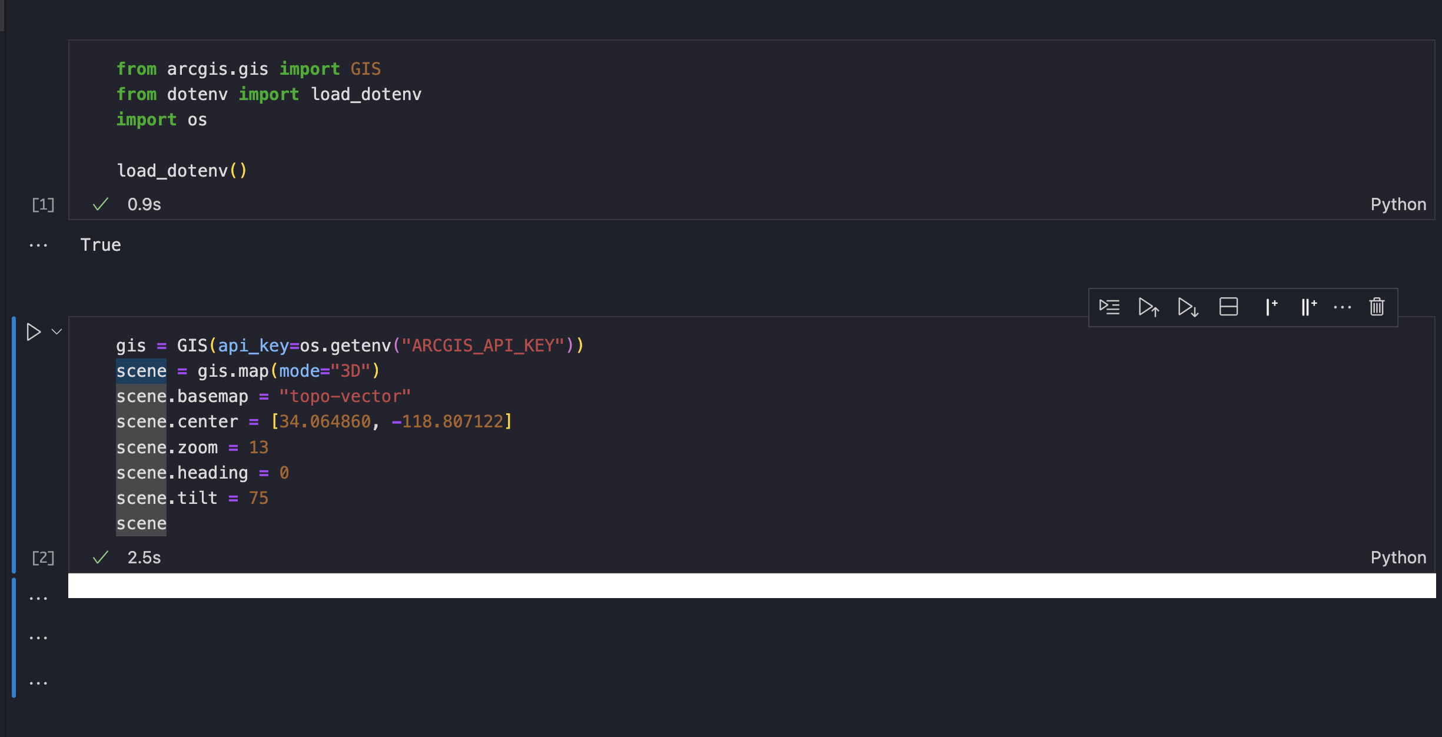Open run options chevron beside play button
Screen dimensions: 1442x737
pos(57,332)
